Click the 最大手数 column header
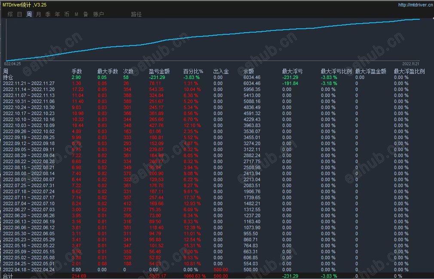The width and height of the screenshot is (434, 279). [108, 71]
